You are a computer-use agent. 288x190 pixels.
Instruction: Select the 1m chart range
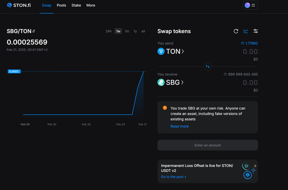(127, 31)
